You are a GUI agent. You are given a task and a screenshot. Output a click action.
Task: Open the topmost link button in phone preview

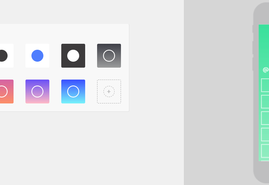pos(265,85)
